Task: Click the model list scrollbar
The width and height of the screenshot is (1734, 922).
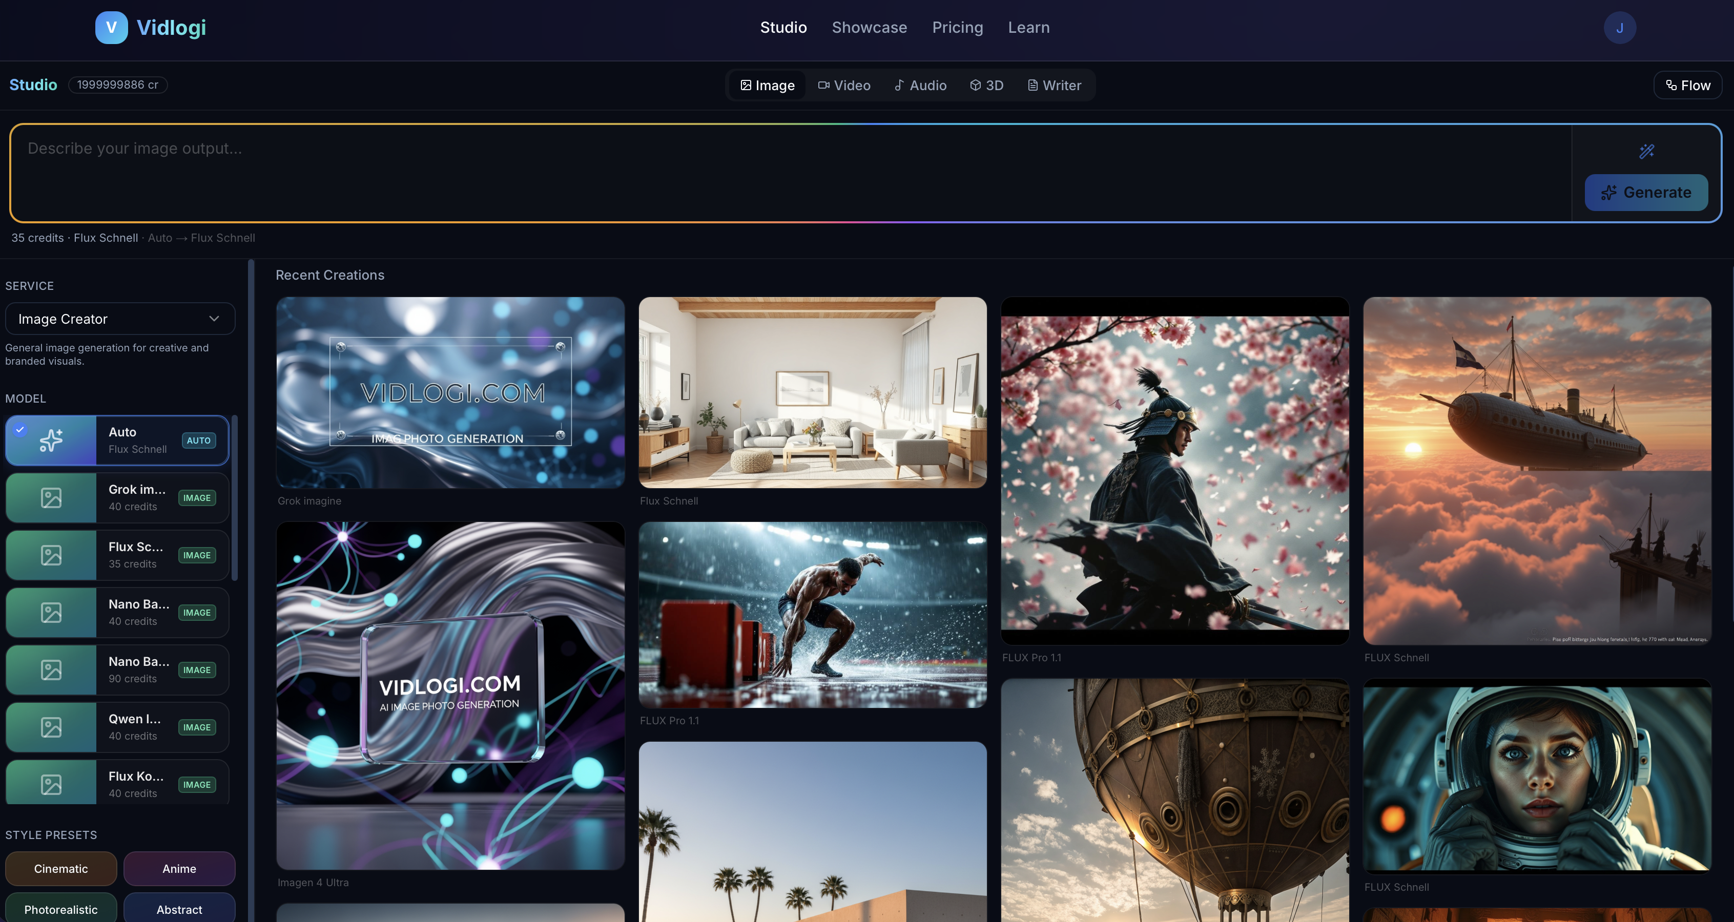Action: [x=234, y=498]
